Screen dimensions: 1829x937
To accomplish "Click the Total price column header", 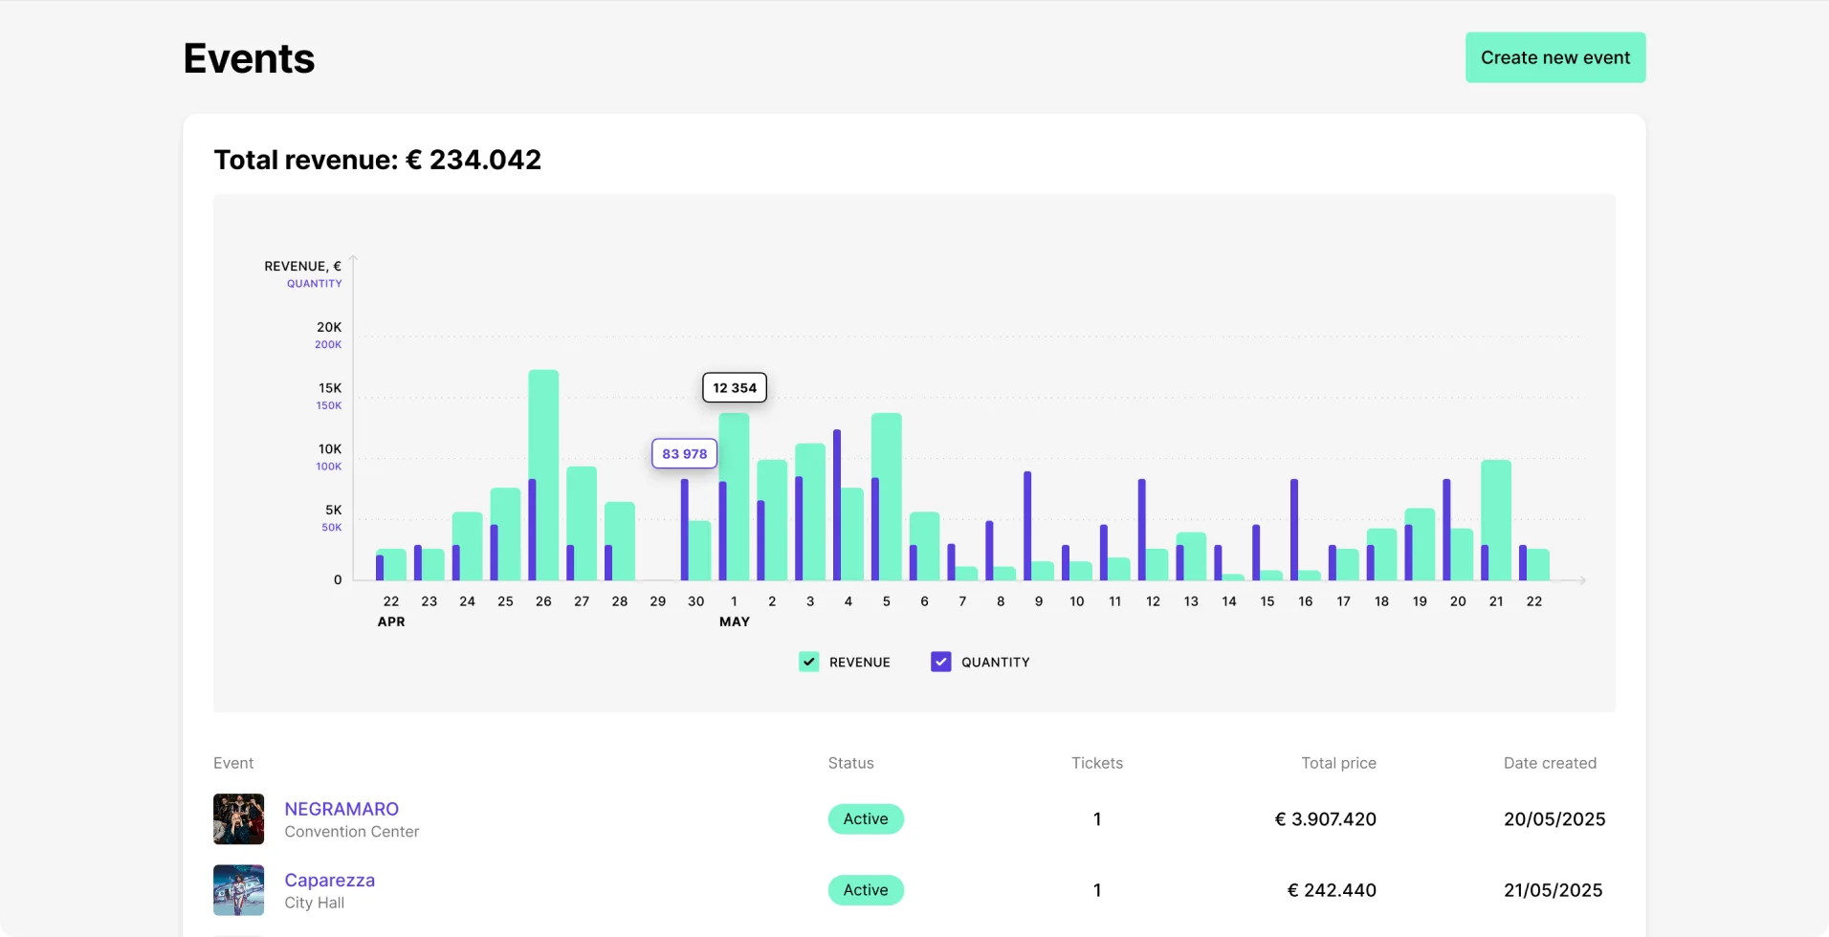I will pyautogui.click(x=1339, y=763).
